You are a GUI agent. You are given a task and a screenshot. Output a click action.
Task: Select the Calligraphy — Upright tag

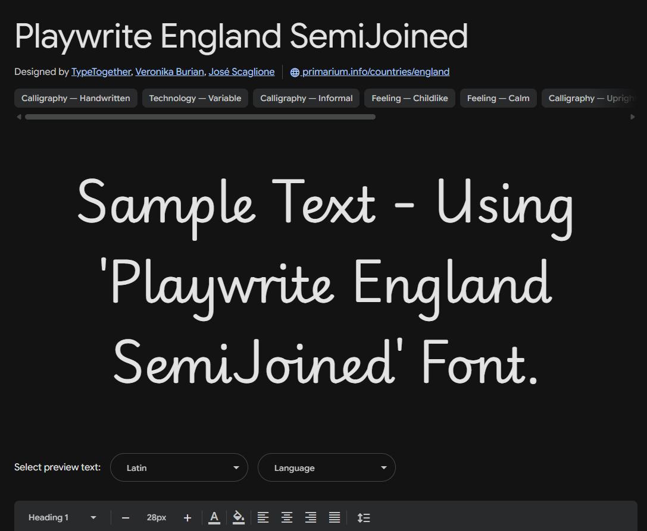590,98
